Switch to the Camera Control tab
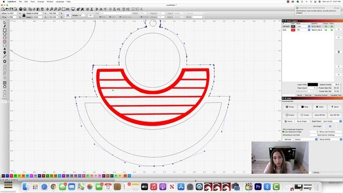 pos(321,95)
